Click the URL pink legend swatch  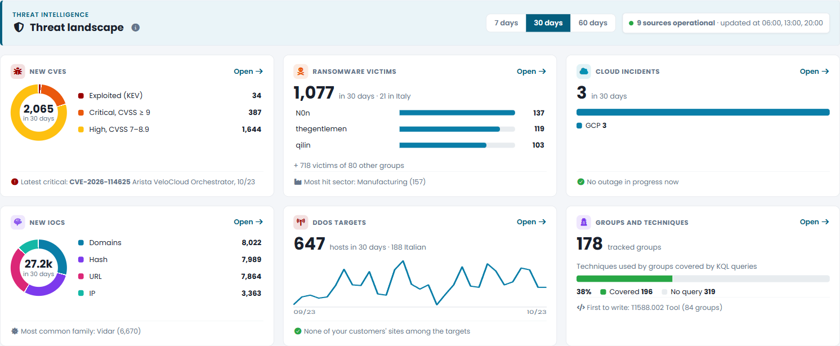point(81,277)
